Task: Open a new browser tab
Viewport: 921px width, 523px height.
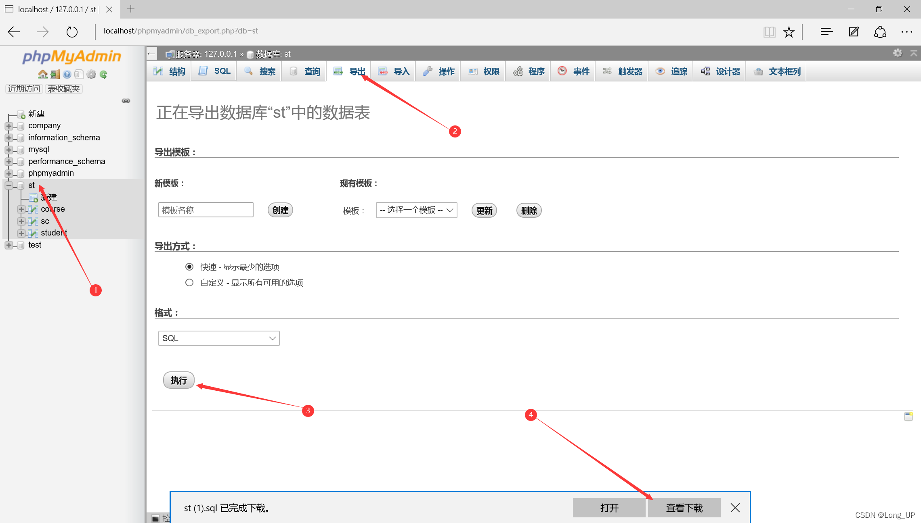Action: click(130, 9)
